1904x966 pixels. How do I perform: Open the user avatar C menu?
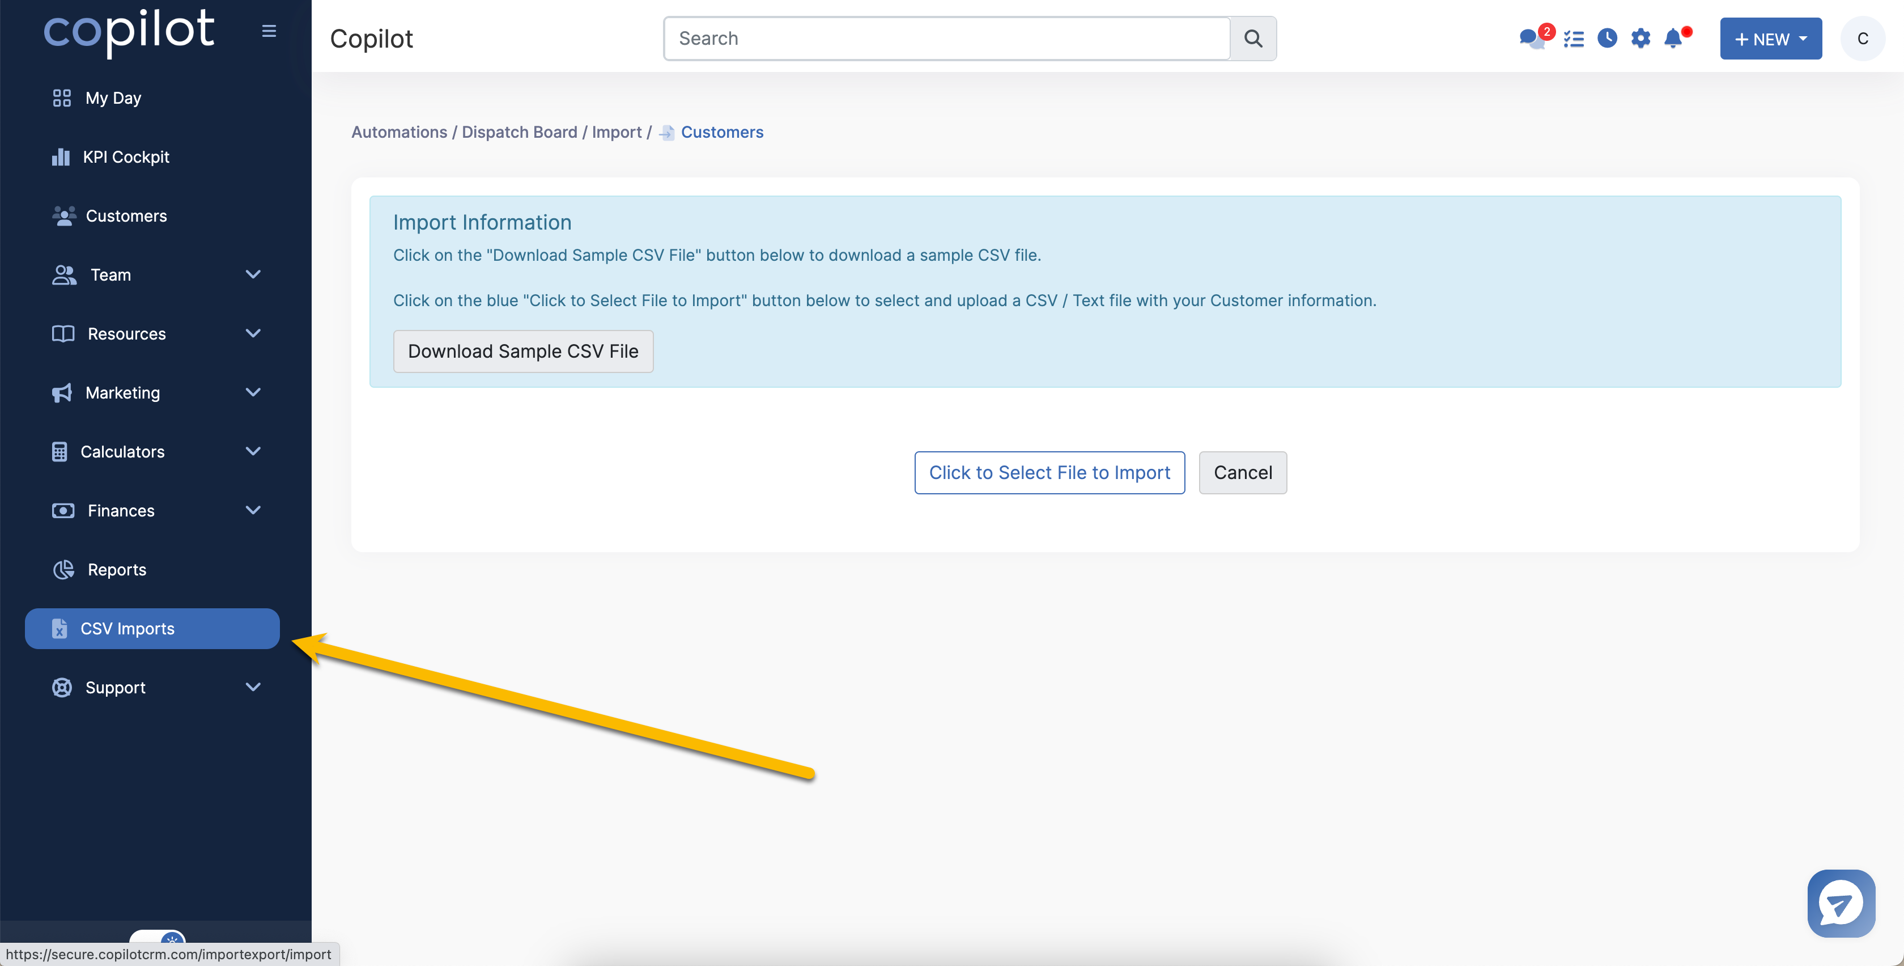tap(1863, 39)
